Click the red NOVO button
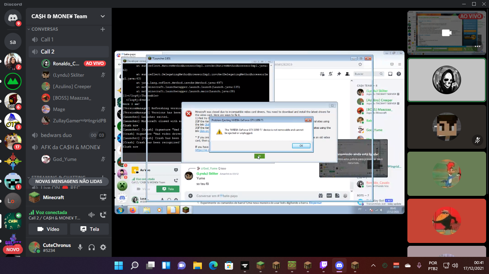This screenshot has width=489, height=274. [13, 250]
